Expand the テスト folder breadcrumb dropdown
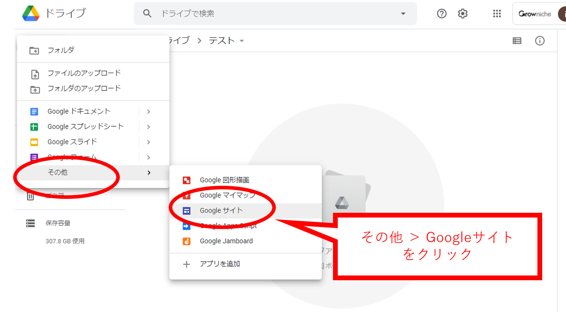 coord(242,41)
